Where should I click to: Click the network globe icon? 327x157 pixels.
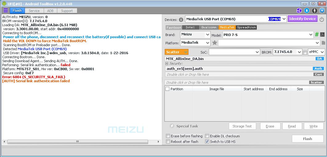(299, 11)
